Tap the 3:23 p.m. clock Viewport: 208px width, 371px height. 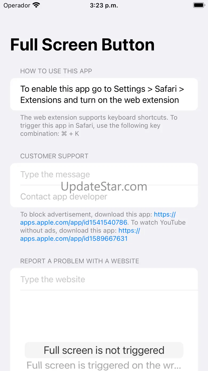click(104, 5)
